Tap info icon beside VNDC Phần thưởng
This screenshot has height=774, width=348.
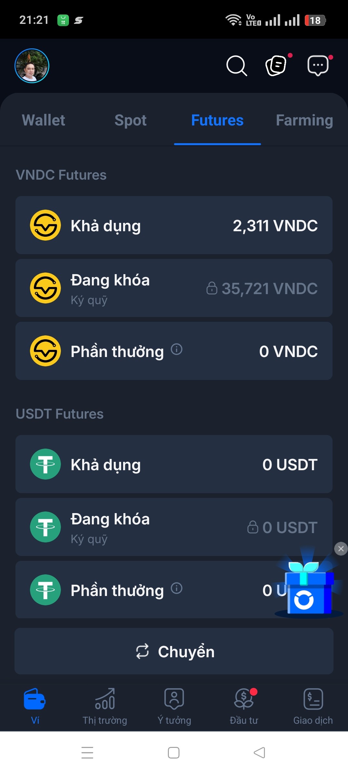coord(177,349)
